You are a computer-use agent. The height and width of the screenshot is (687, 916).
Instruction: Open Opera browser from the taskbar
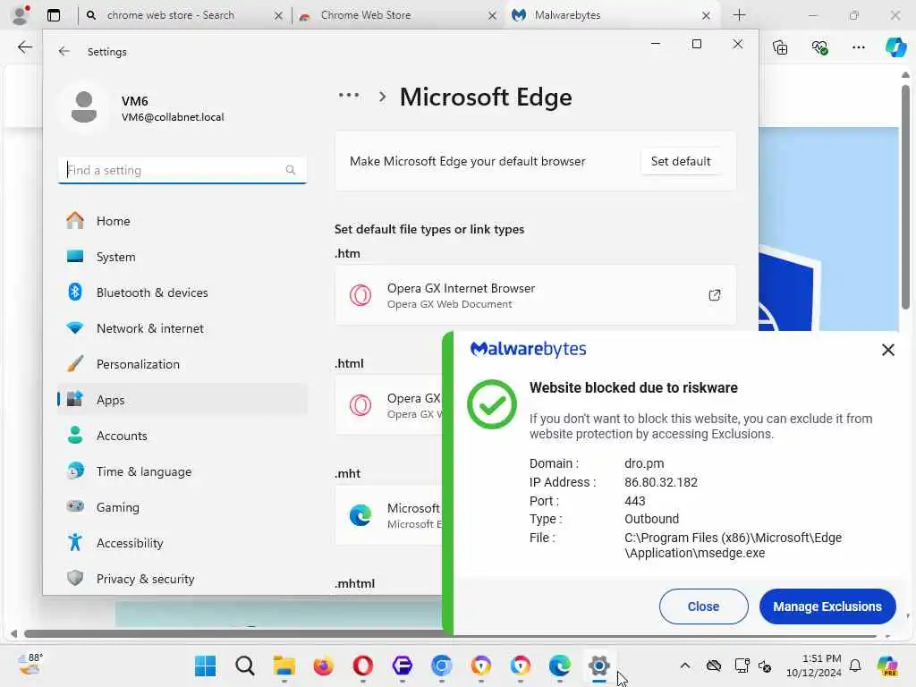363,666
